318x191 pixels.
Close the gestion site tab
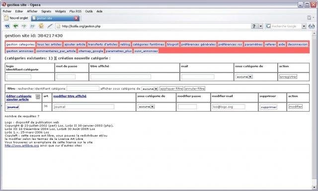[x=76, y=18]
